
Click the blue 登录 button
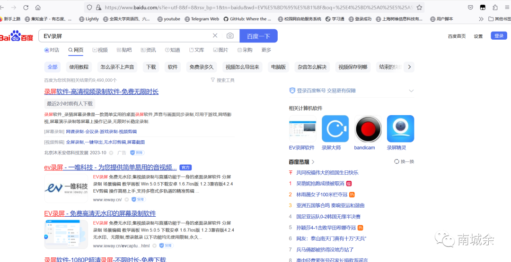click(x=499, y=36)
